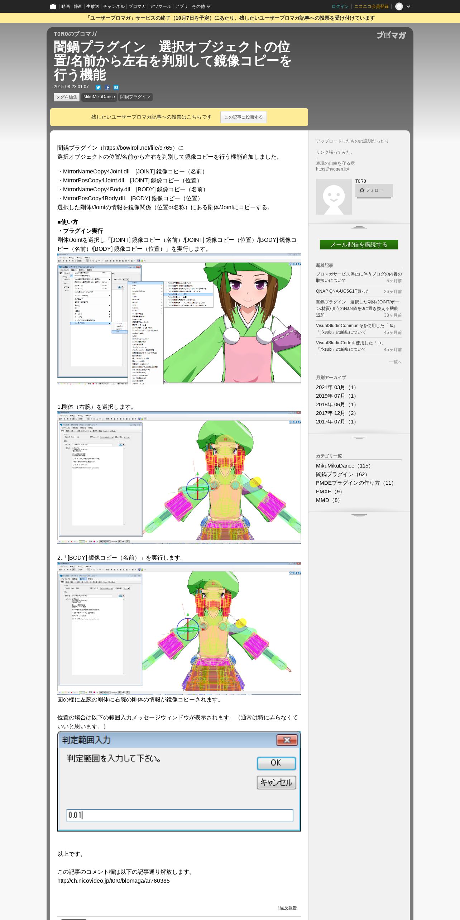This screenshot has width=460, height=920.
Task: Click the タグを編集 button
Action: (67, 97)
